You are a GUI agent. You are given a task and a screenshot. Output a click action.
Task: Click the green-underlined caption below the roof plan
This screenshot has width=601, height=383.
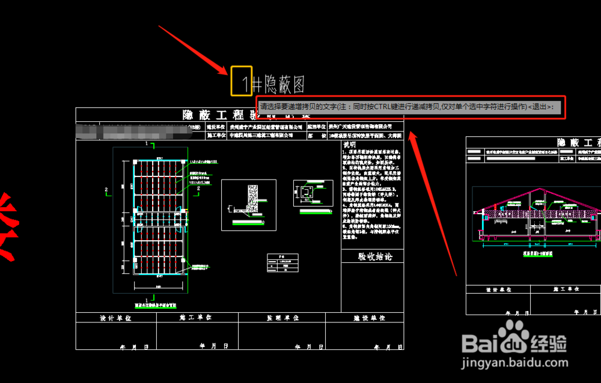(156, 306)
